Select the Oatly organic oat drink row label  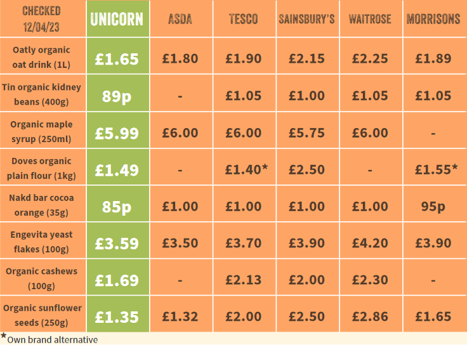(41, 57)
